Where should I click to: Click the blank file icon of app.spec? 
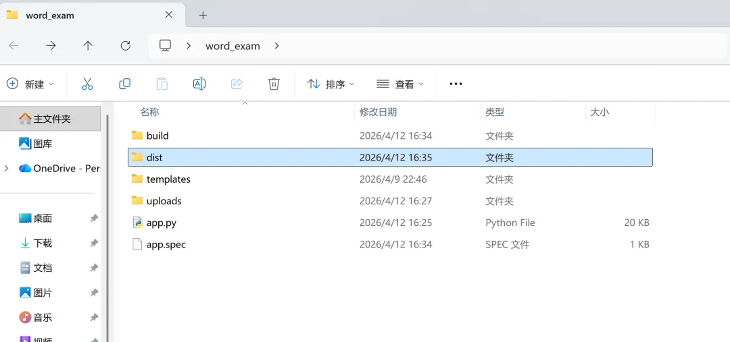click(x=137, y=244)
